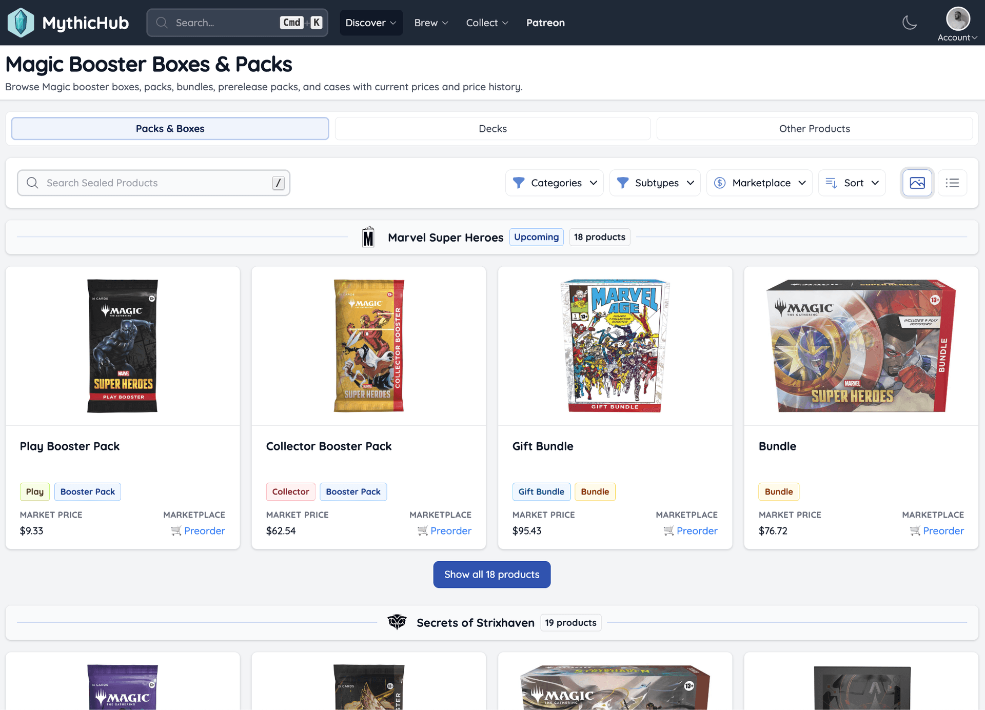Image resolution: width=985 pixels, height=710 pixels.
Task: Open the Play Booster Pack product image
Action: point(123,346)
